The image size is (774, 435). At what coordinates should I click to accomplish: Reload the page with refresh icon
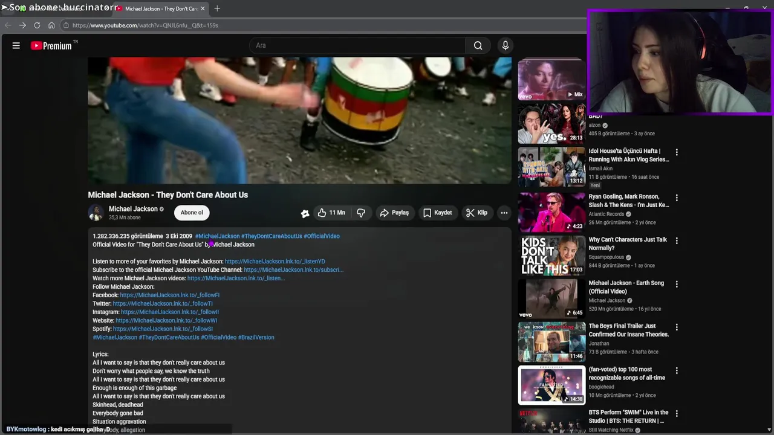tap(37, 25)
